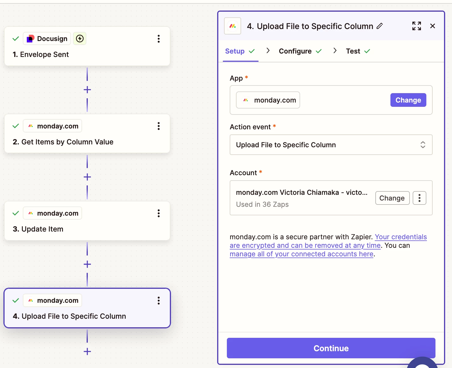Change the connected monday.com account
Viewport: 452px width, 368px height.
(392, 198)
